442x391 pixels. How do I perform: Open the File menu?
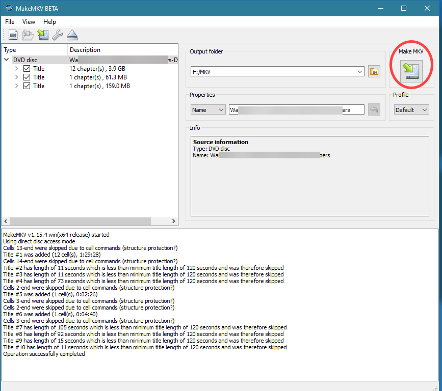10,22
